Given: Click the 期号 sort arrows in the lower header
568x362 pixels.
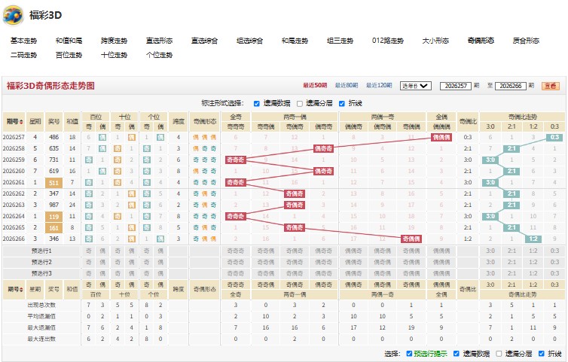Looking at the screenshot, I should [x=22, y=290].
